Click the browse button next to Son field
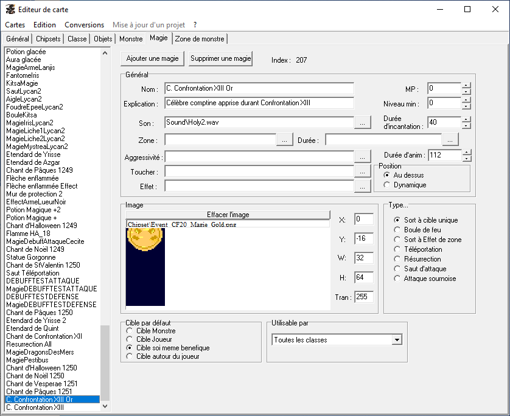Image resolution: width=510 pixels, height=416 pixels. [x=363, y=123]
